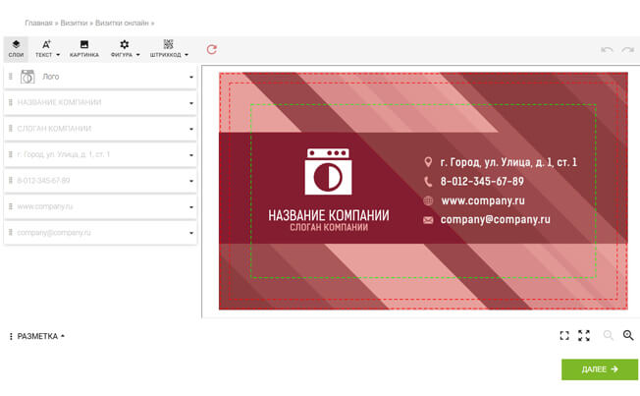The width and height of the screenshot is (640, 396).
Task: Click the fit-to-screen icon
Action: [564, 335]
